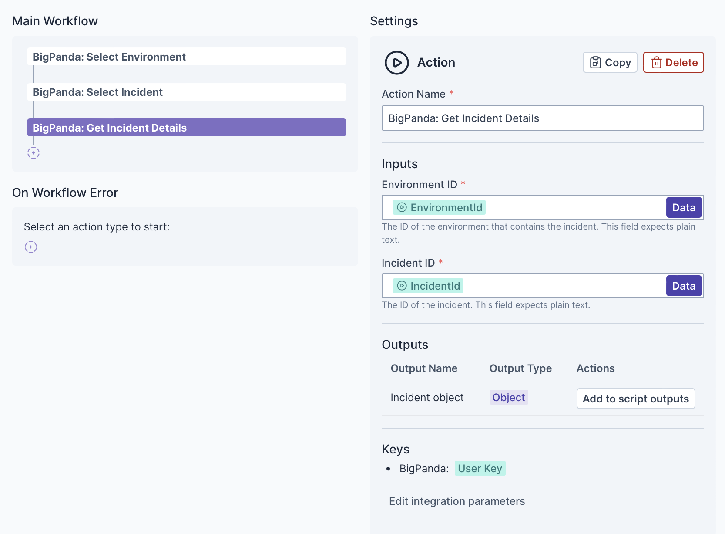The image size is (725, 534).
Task: Open Data picker for Environment ID
Action: pyautogui.click(x=683, y=207)
